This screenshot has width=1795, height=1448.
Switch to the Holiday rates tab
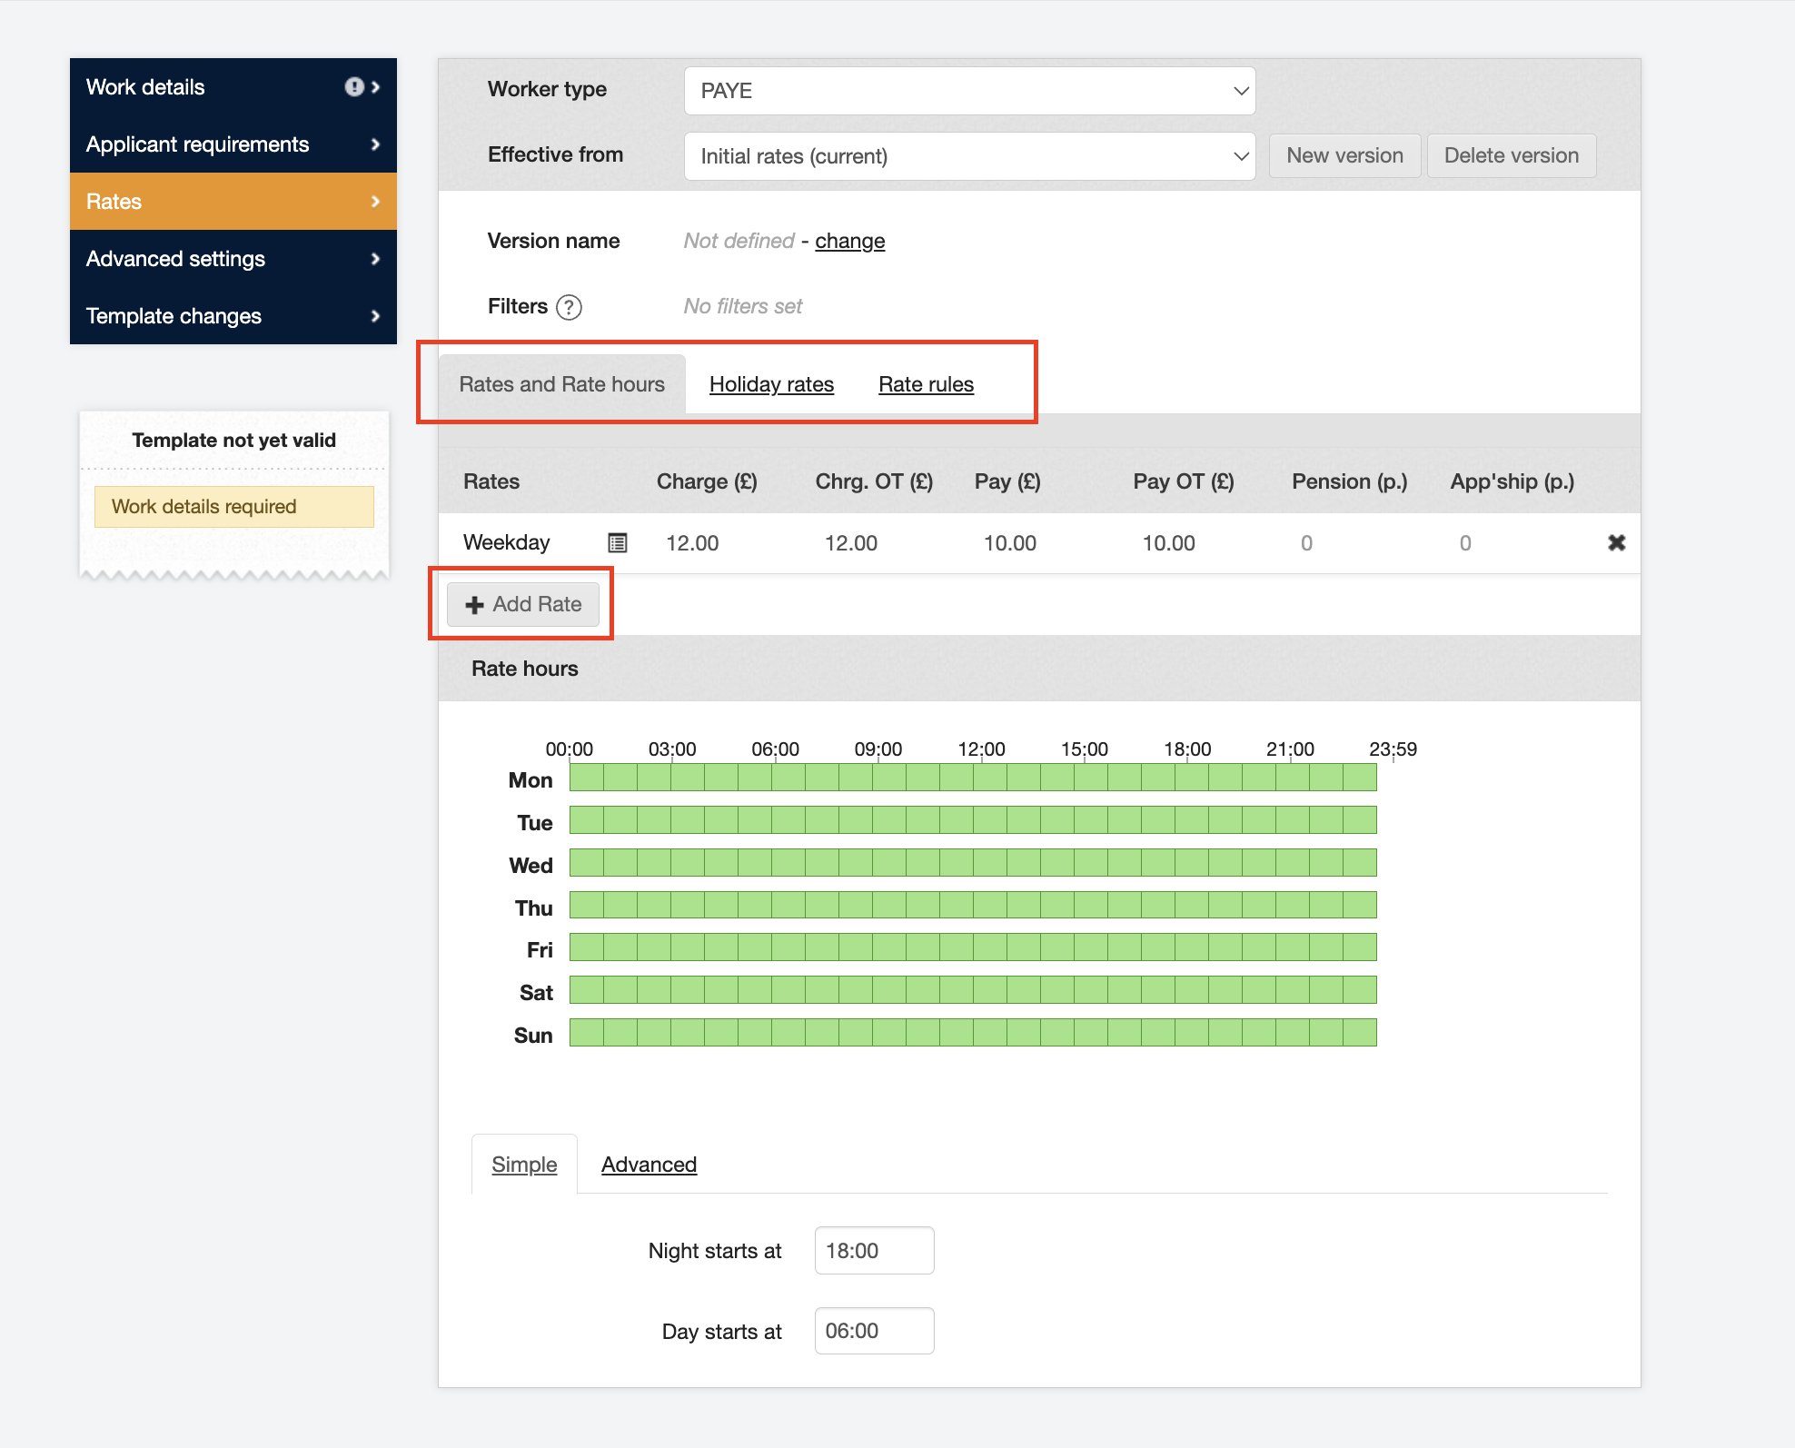click(771, 384)
